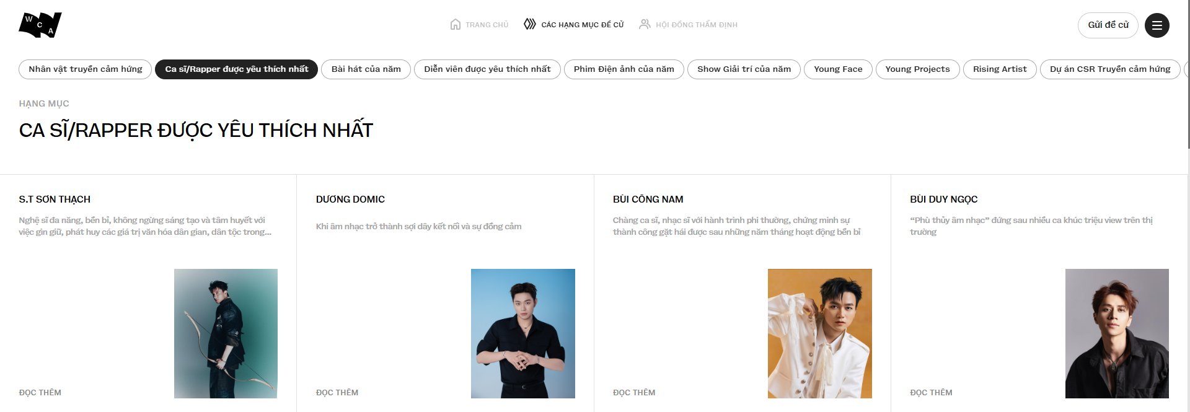This screenshot has width=1190, height=412.
Task: Click Đọc Thêm under S.T Sơn Thạch
Action: [x=40, y=393]
